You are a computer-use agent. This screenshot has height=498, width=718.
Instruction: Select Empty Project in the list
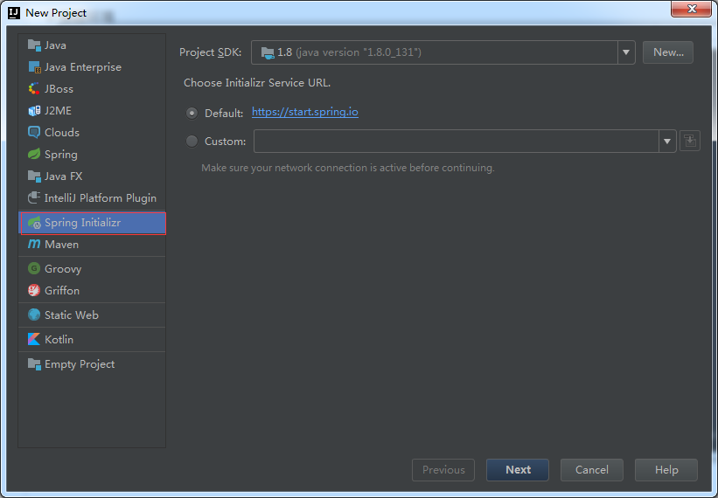tap(79, 364)
